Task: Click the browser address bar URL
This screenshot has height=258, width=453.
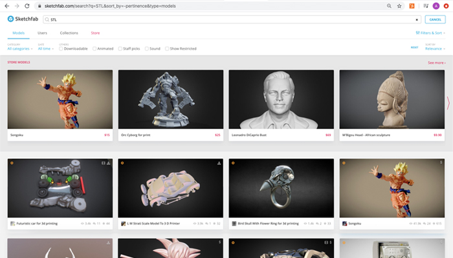Action: pyautogui.click(x=110, y=6)
